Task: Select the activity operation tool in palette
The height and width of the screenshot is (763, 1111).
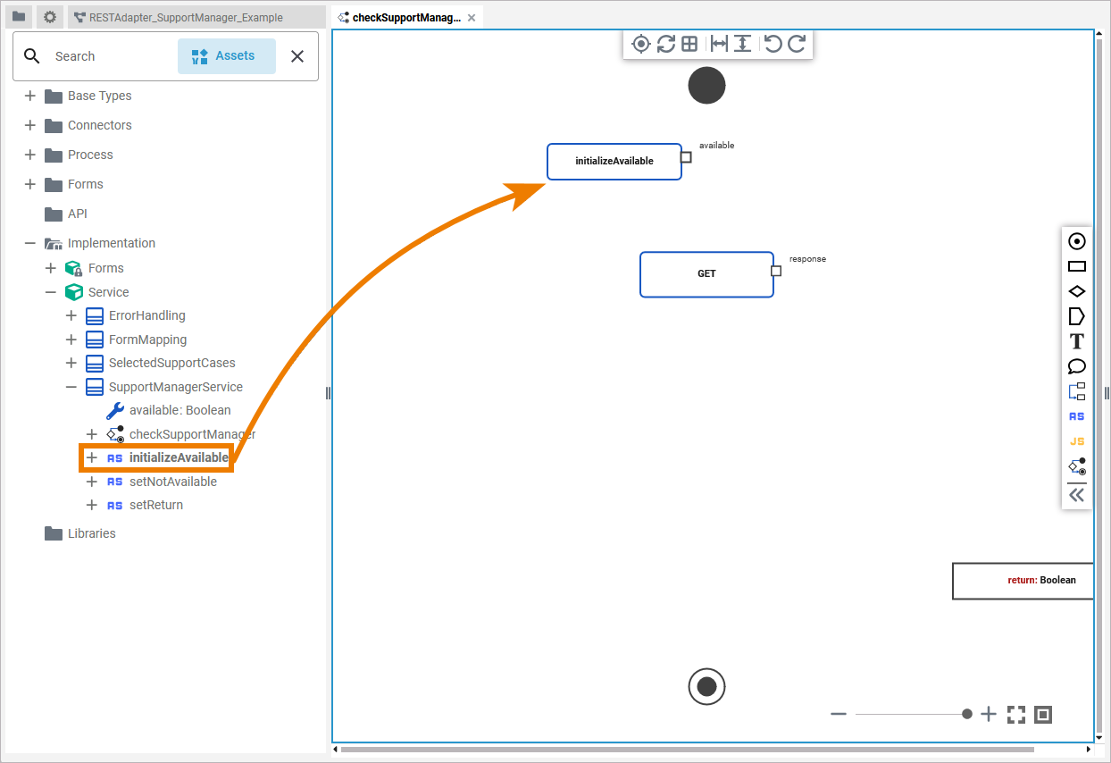Action: coord(1077,466)
